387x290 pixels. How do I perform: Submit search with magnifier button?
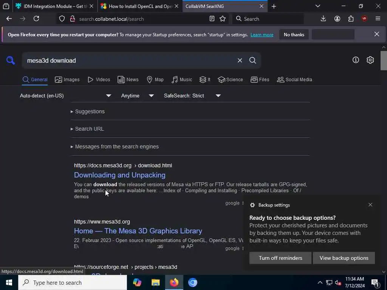(252, 60)
